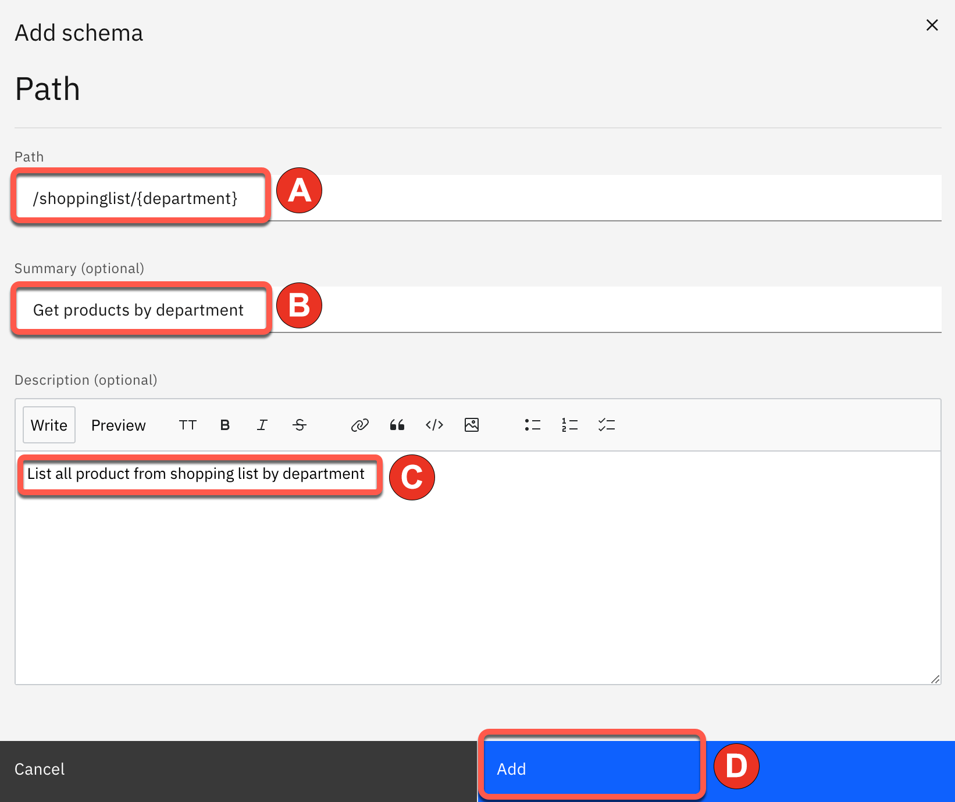Focus the Summary text field

tap(582, 310)
